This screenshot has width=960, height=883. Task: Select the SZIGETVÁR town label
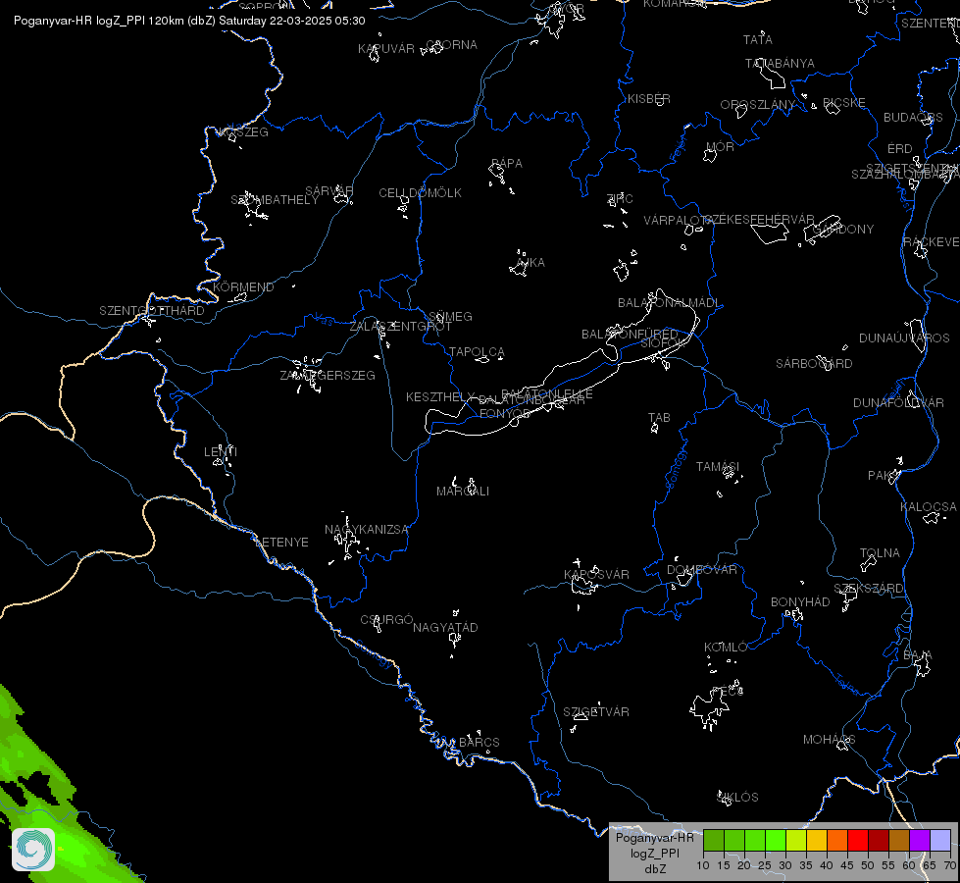[x=596, y=712]
